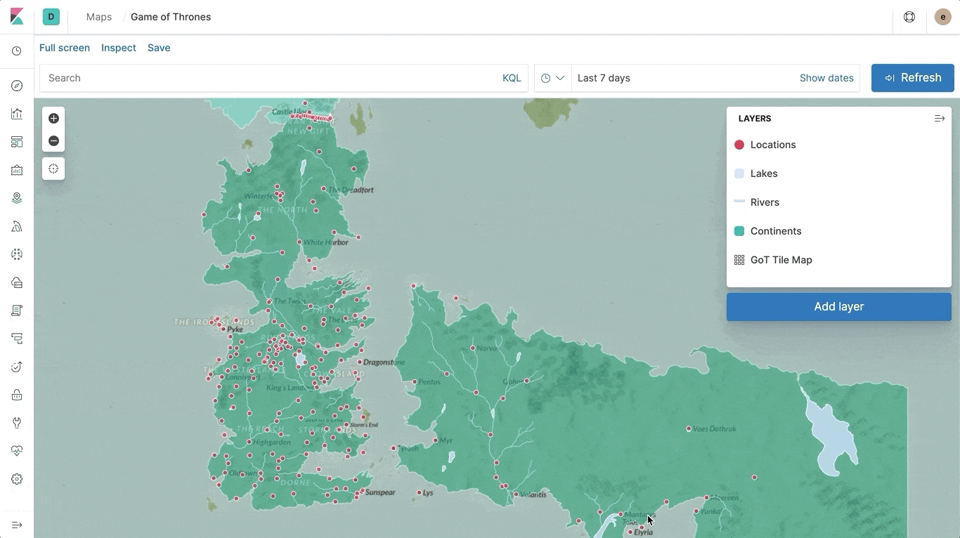The width and height of the screenshot is (960, 538).
Task: Open Visualize chart icon in sidebar
Action: tap(17, 114)
